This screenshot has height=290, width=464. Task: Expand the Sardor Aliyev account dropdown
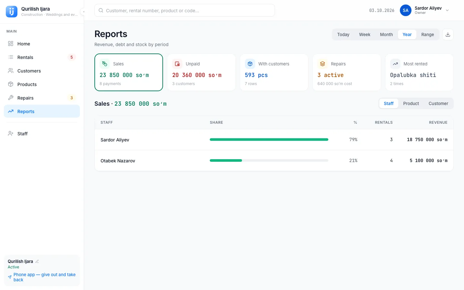(447, 10)
